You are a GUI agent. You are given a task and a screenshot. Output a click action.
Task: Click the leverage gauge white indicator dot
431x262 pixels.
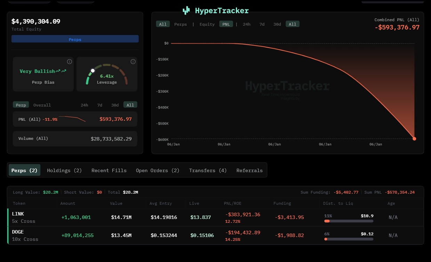click(93, 71)
